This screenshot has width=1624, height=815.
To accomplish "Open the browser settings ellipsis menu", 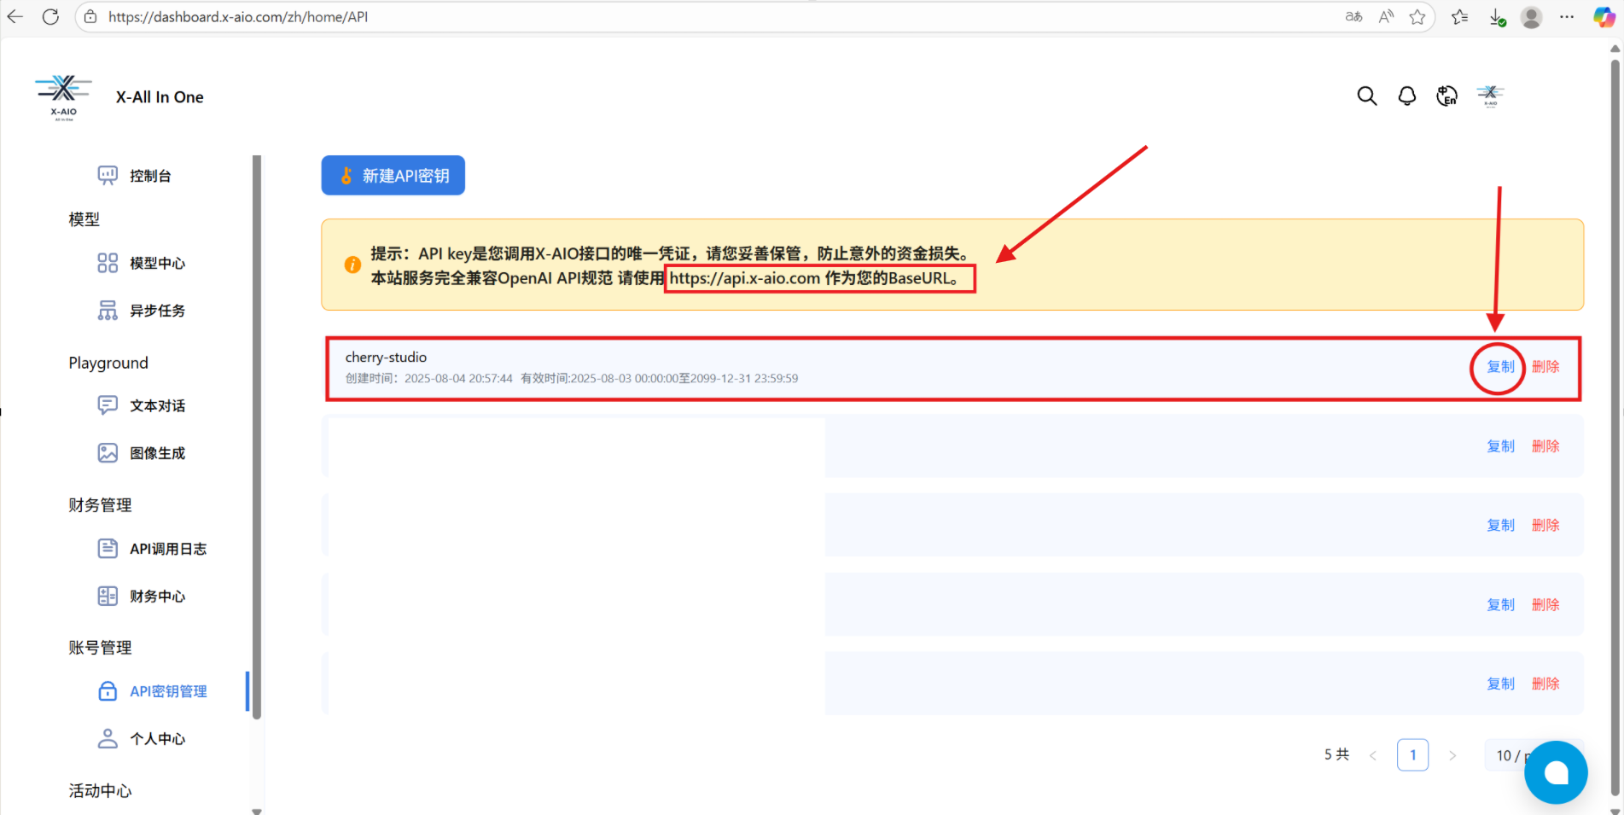I will (1567, 16).
